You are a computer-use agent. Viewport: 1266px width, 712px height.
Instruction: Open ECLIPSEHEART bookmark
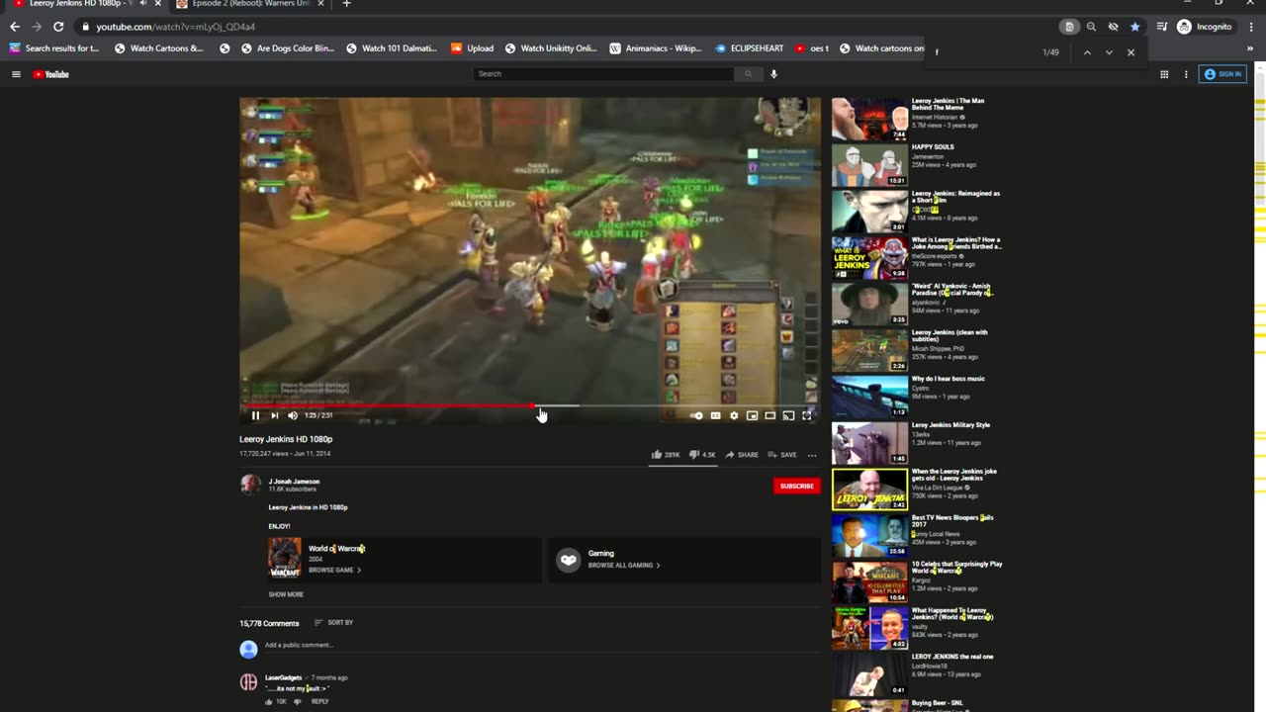pyautogui.click(x=747, y=48)
